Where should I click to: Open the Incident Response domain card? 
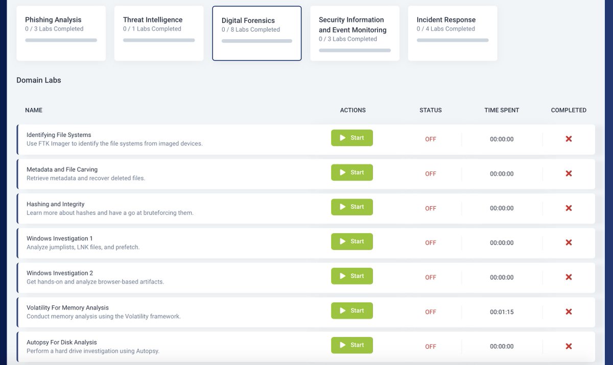[453, 33]
